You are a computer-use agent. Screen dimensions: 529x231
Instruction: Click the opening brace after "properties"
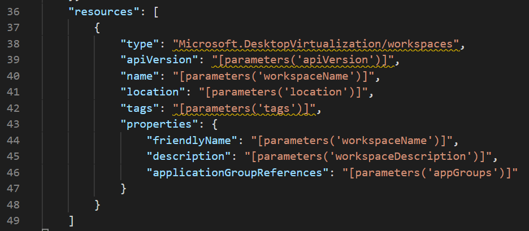coord(215,124)
